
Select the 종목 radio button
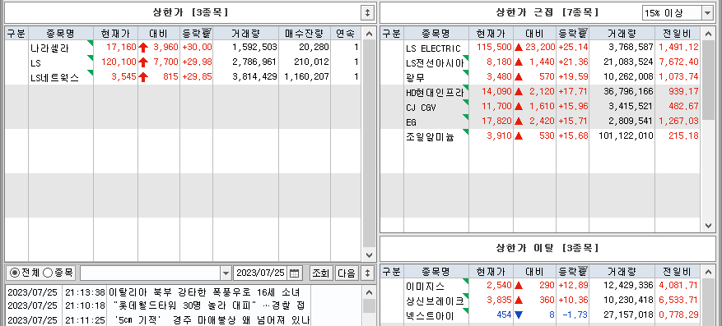(x=48, y=273)
